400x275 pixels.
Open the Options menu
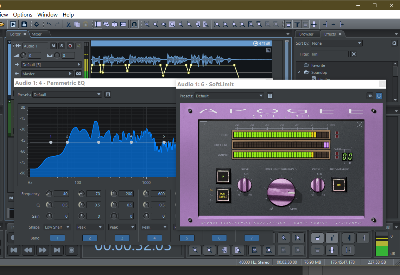(23, 15)
